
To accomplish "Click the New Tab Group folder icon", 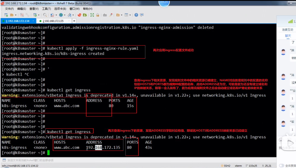I will pyautogui.click(x=118, y=15).
